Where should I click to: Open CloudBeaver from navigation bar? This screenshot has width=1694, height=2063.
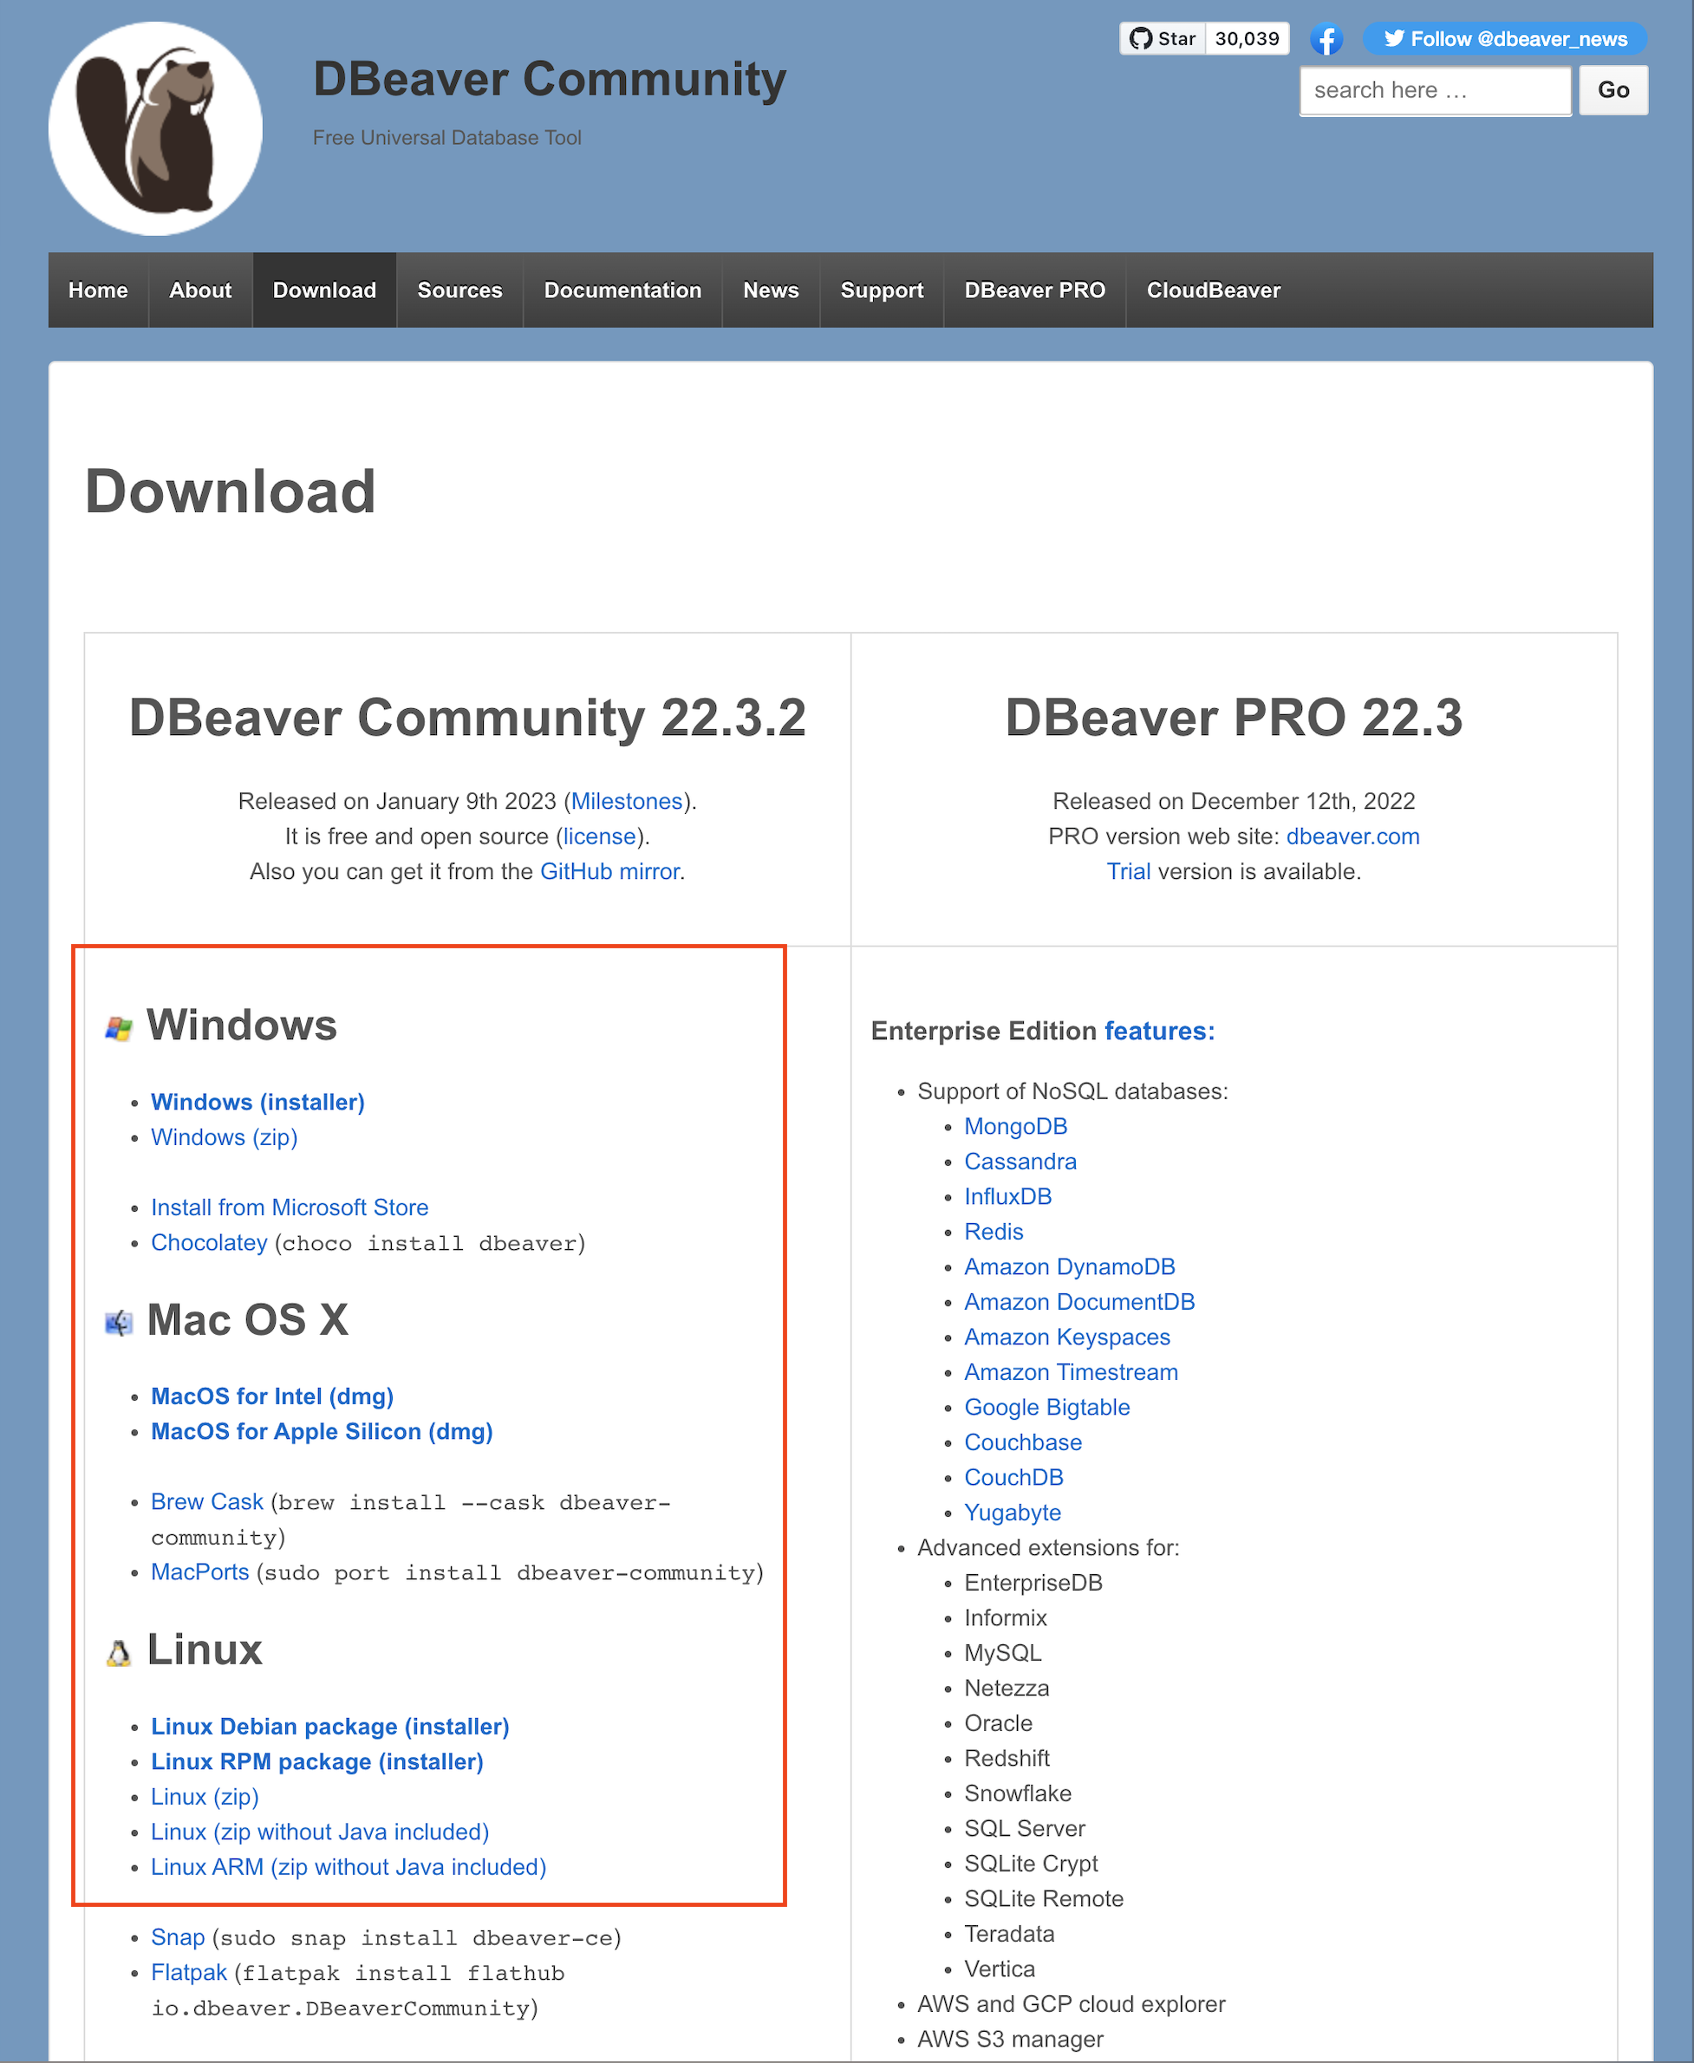[x=1212, y=290]
